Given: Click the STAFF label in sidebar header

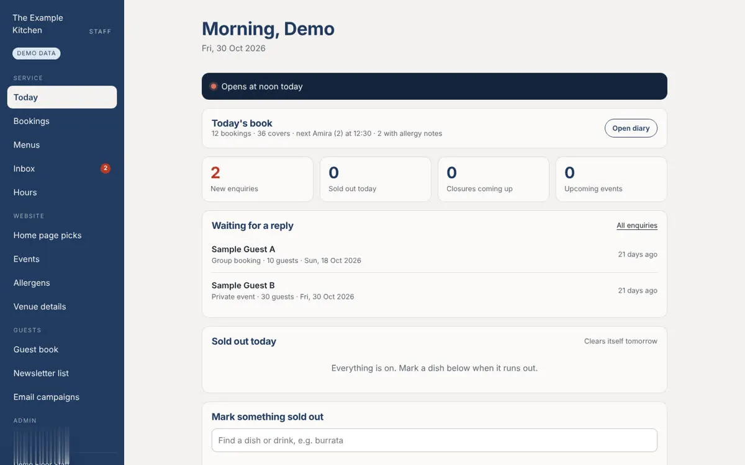Looking at the screenshot, I should point(100,32).
